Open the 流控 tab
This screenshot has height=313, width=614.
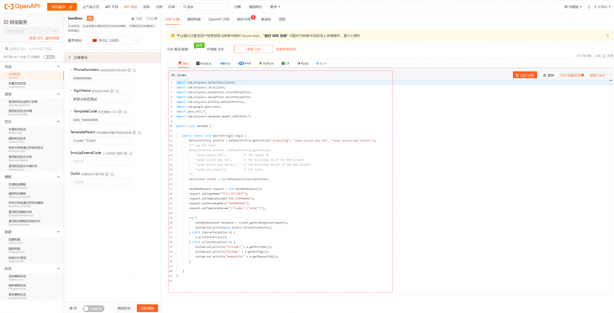coord(282,19)
